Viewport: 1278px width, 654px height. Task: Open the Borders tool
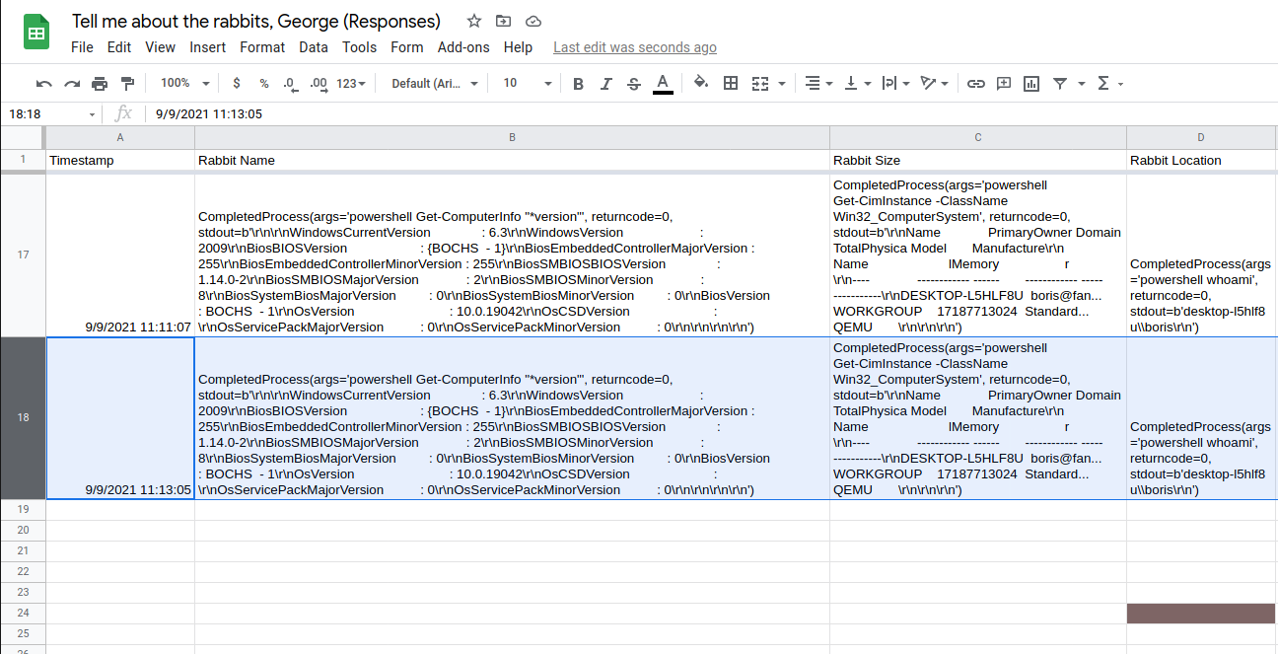[x=731, y=84]
